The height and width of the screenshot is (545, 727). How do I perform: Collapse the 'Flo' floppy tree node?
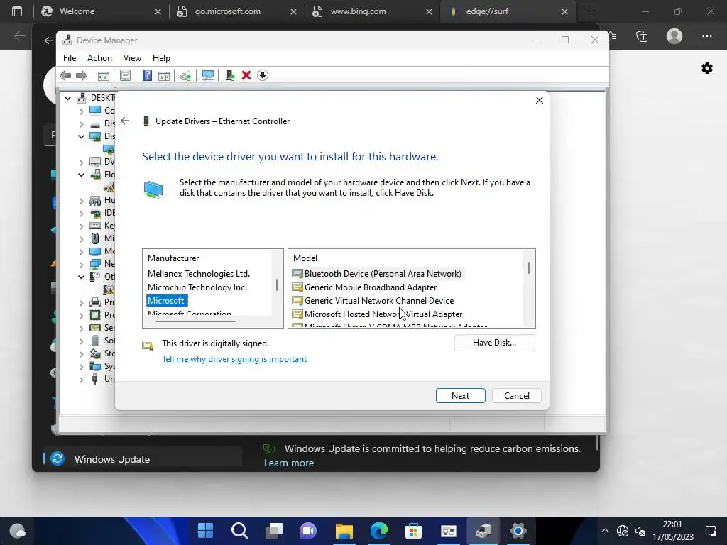81,175
